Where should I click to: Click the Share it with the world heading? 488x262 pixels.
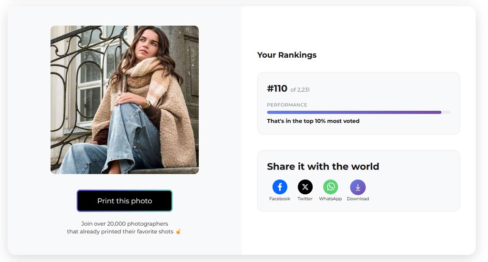[323, 167]
